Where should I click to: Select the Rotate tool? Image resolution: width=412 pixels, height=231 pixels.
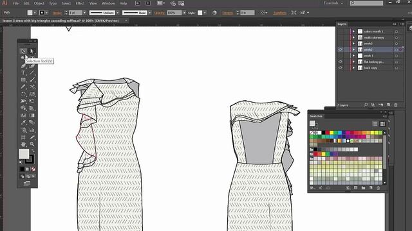[x=23, y=94]
